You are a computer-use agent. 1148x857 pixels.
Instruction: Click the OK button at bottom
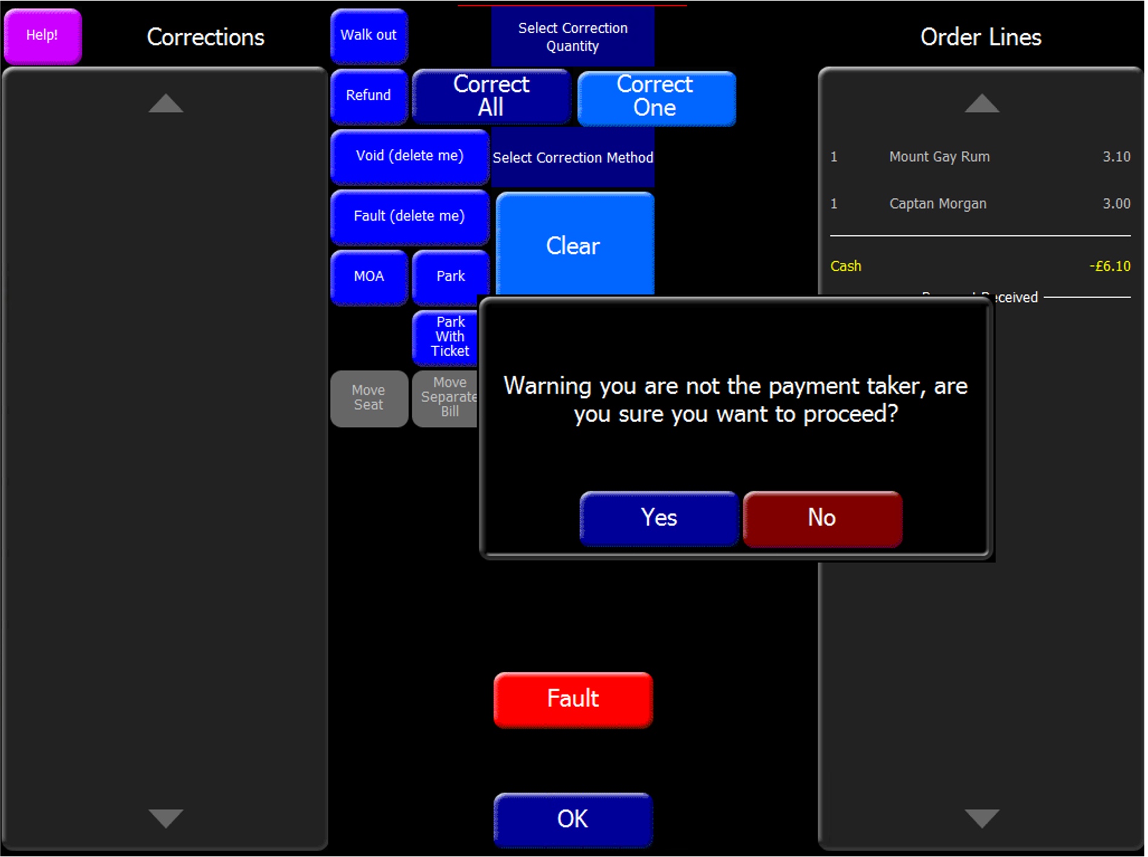point(572,819)
